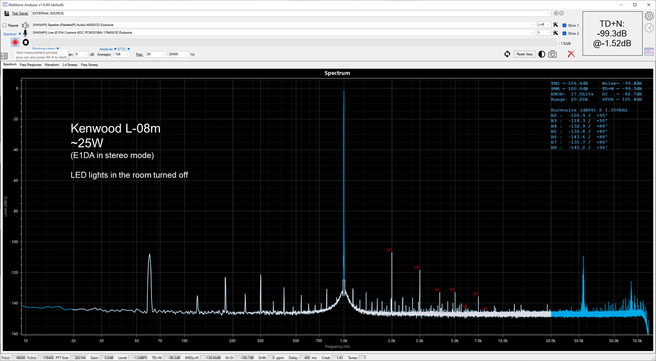Click the Multitone Analyzer title bar icon

[x=5, y=5]
